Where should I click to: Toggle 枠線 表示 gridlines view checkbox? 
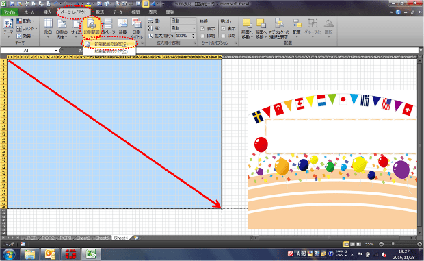[203, 28]
